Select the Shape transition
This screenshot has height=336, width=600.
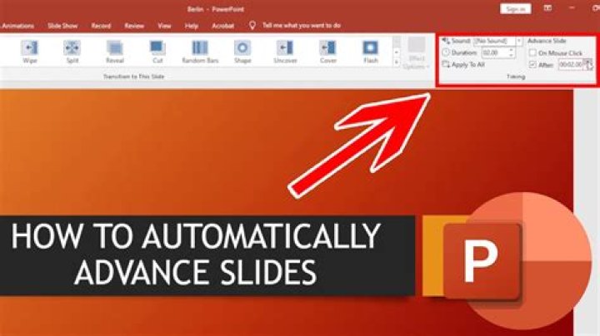[x=242, y=52]
